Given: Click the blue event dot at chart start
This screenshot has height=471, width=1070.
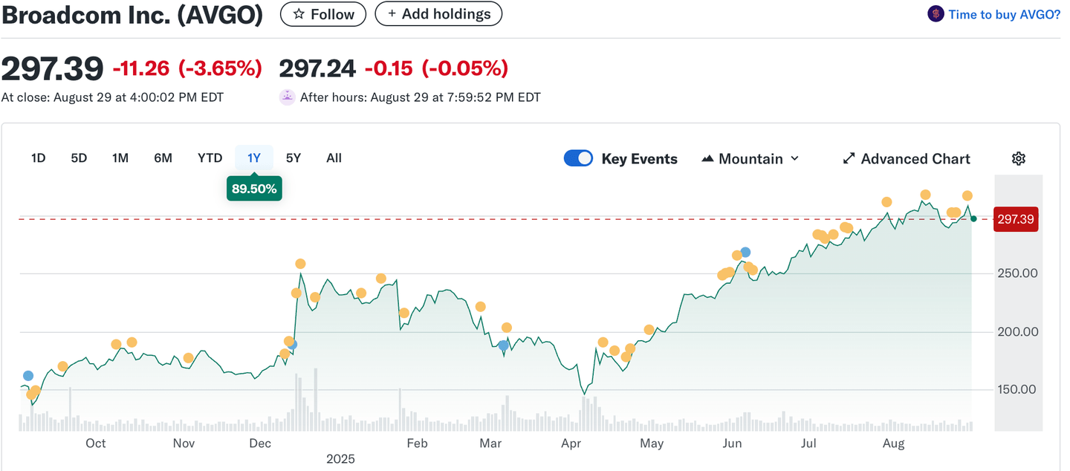Looking at the screenshot, I should pos(28,376).
